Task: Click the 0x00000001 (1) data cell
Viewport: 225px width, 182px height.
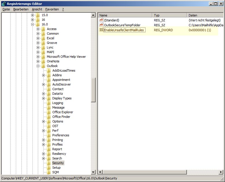Action: (200, 30)
